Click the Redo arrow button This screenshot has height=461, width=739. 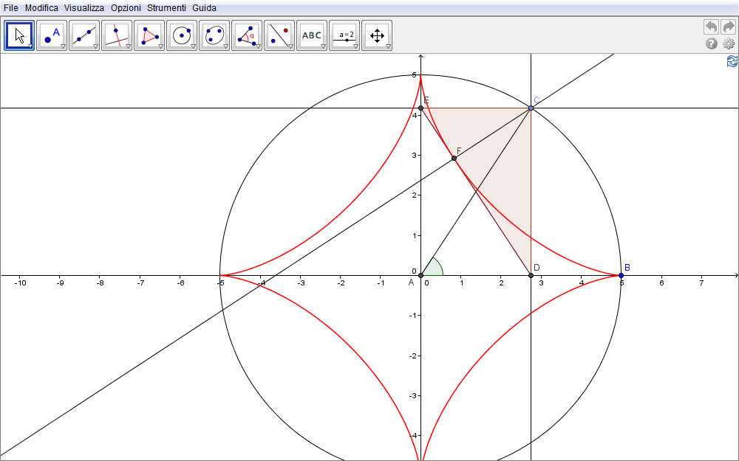click(x=729, y=27)
